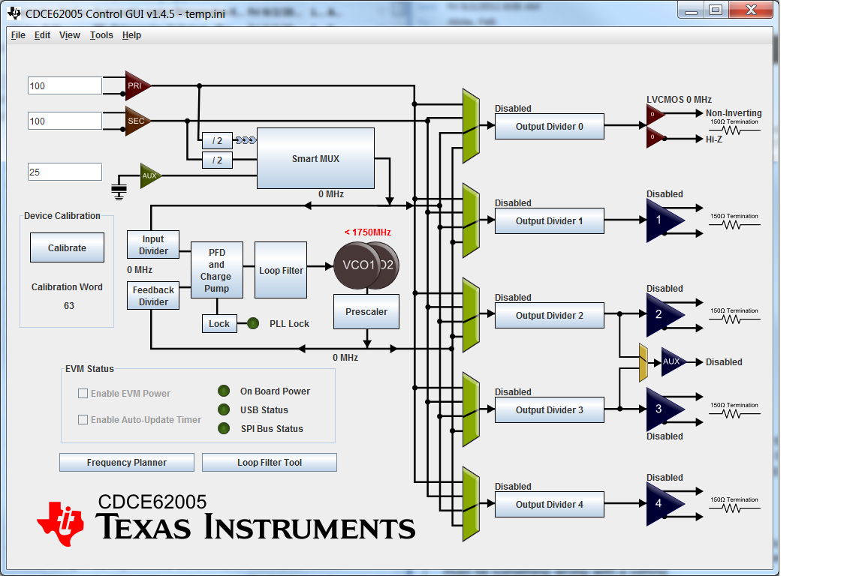
Task: Open the File menu
Action: point(18,35)
